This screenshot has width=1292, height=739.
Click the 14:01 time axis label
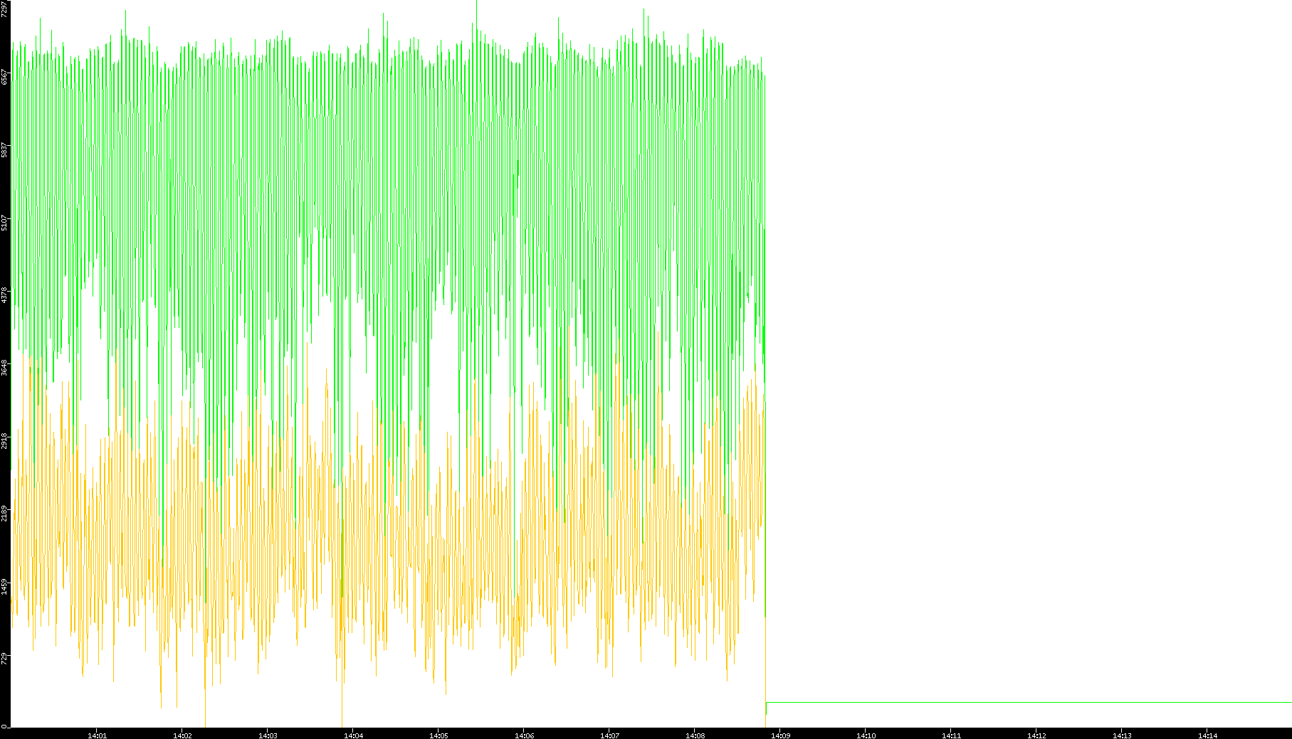(x=97, y=735)
